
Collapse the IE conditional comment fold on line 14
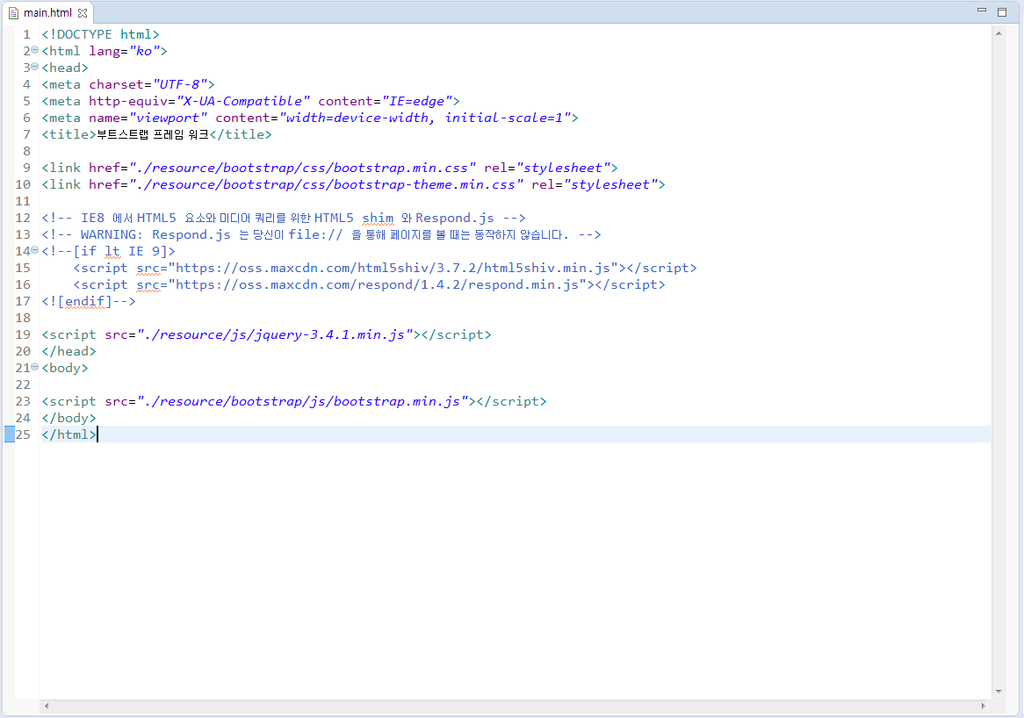(x=35, y=250)
